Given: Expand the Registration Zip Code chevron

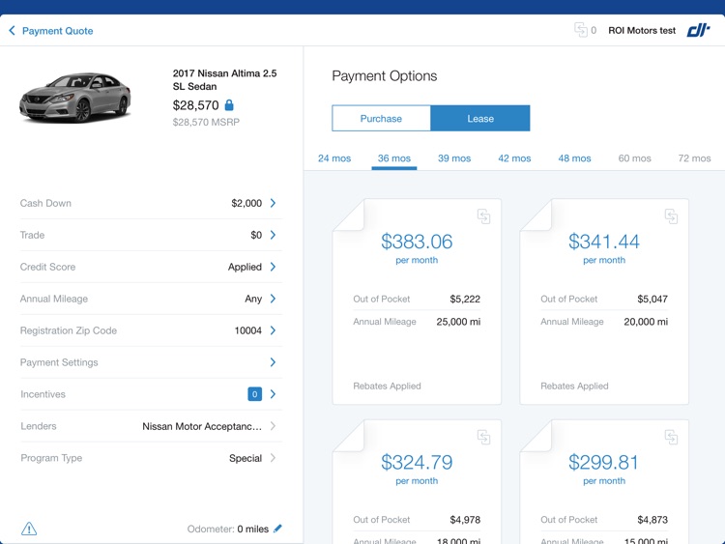Looking at the screenshot, I should (x=273, y=330).
